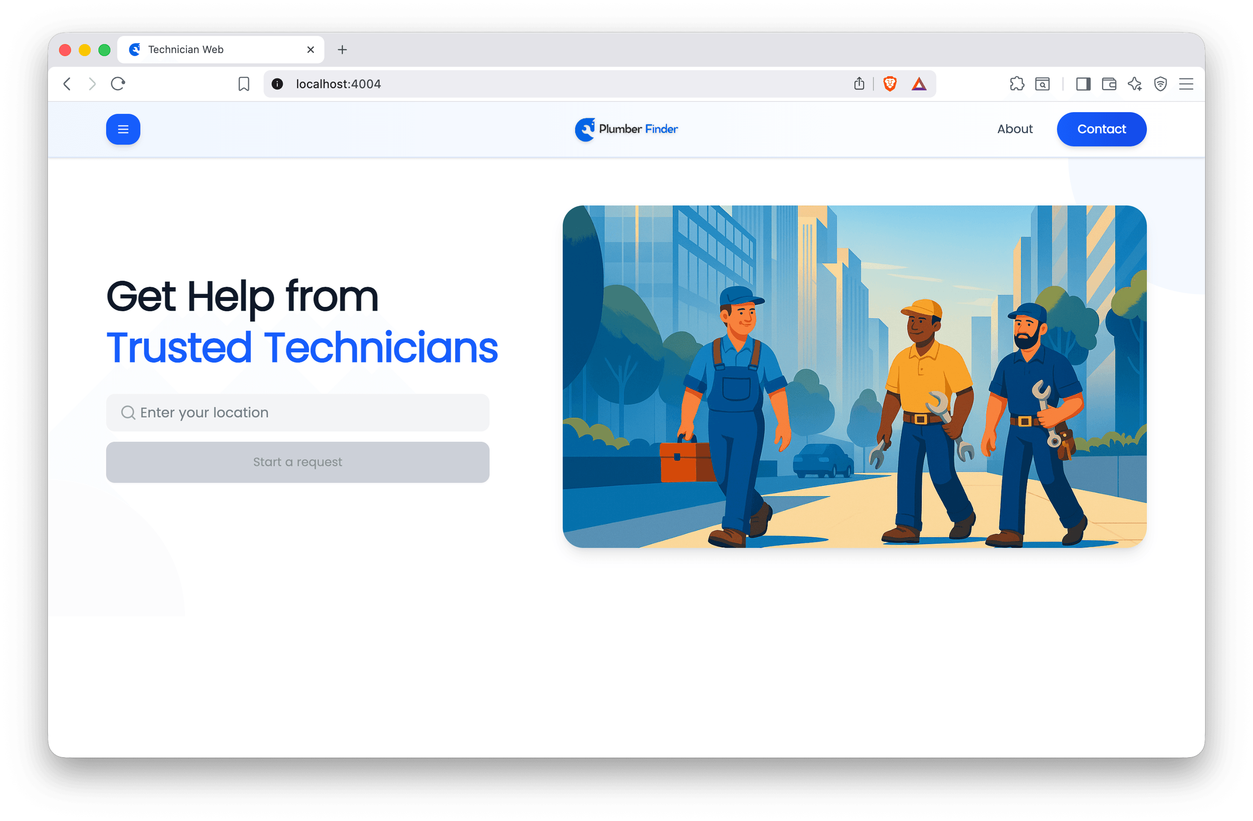Open the Brave Wallet icon
This screenshot has height=821, width=1253.
click(x=1109, y=84)
